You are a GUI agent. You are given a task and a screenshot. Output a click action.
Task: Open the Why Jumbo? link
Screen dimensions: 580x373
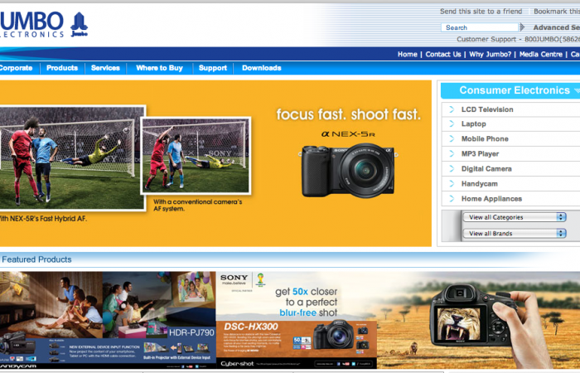coord(491,54)
